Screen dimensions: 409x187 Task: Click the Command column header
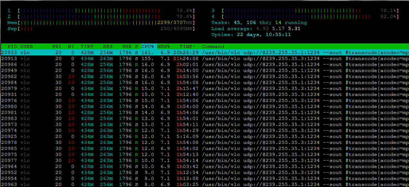click(213, 47)
